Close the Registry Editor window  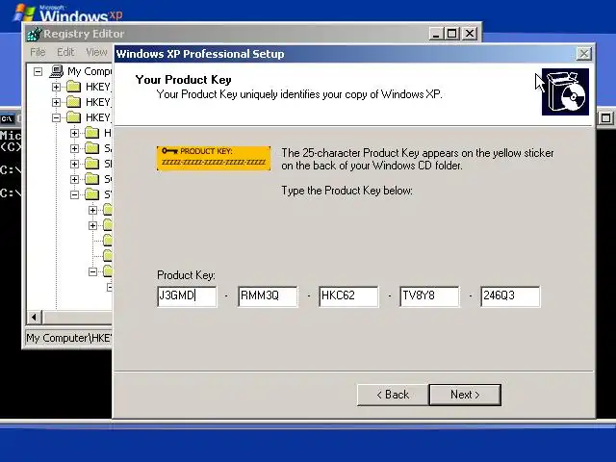pyautogui.click(x=470, y=34)
